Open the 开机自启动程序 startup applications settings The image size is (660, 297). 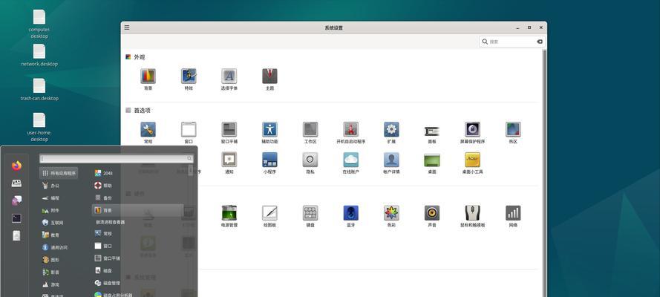coord(350,132)
